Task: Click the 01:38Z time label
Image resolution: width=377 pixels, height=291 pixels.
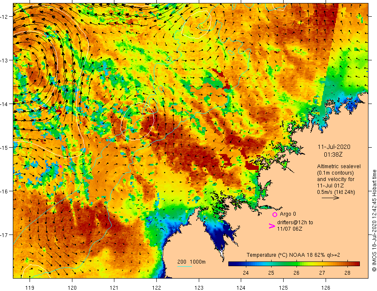Action: tap(333, 154)
